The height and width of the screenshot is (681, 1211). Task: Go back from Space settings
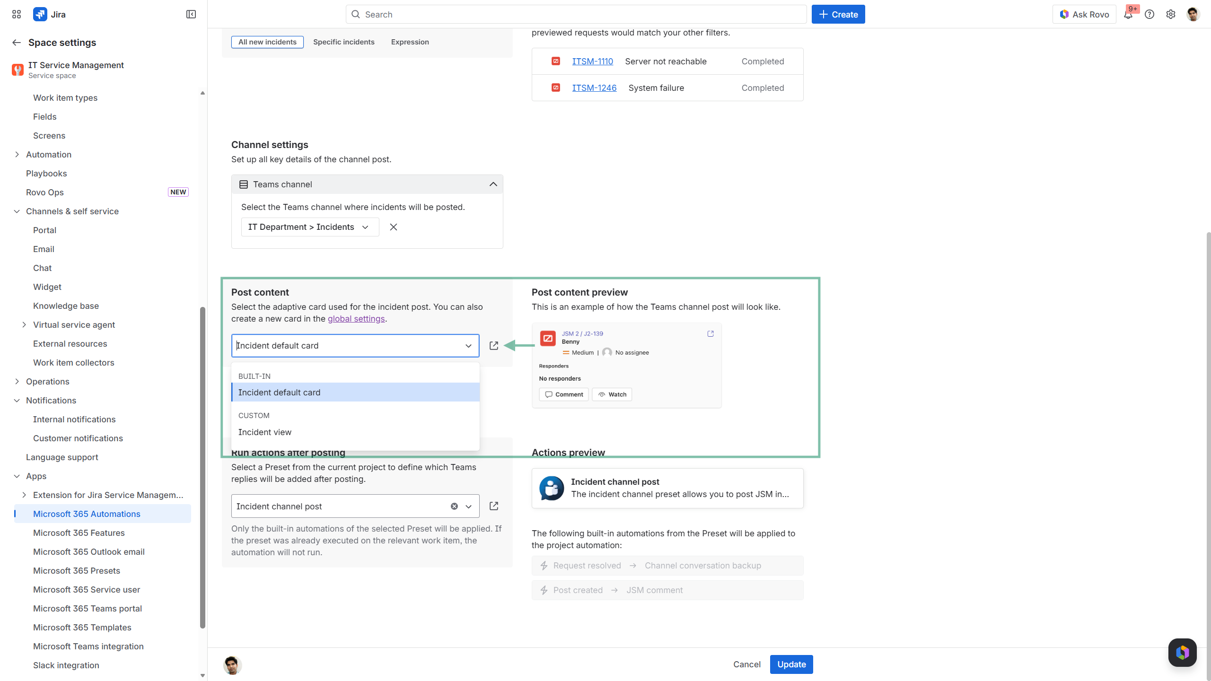[17, 43]
